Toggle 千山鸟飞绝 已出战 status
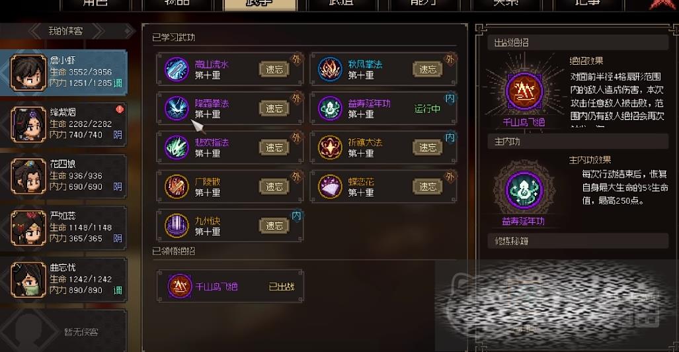This screenshot has height=352, width=679. [x=282, y=286]
